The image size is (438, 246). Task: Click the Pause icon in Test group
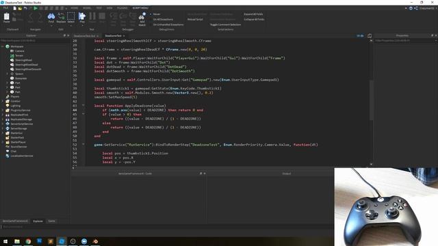pyautogui.click(x=92, y=16)
